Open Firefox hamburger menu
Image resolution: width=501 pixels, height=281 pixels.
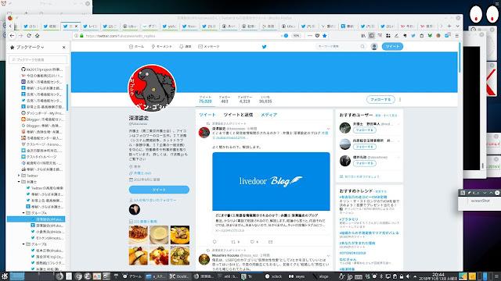pyautogui.click(x=457, y=36)
